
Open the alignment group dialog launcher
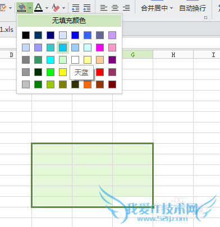205,18
